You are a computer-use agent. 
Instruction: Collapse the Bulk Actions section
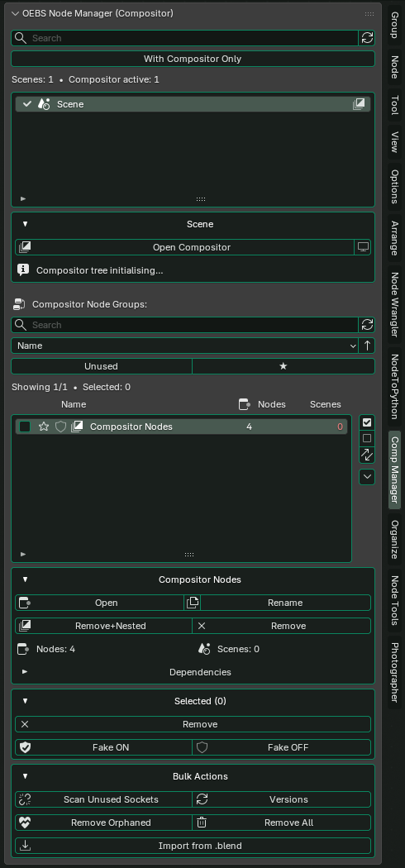[25, 776]
